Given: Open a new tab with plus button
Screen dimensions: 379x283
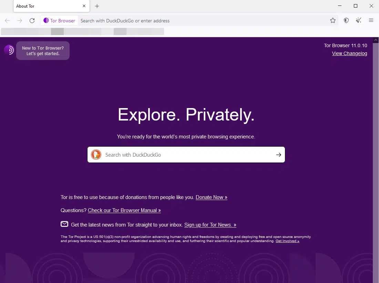Looking at the screenshot, I should tap(97, 6).
